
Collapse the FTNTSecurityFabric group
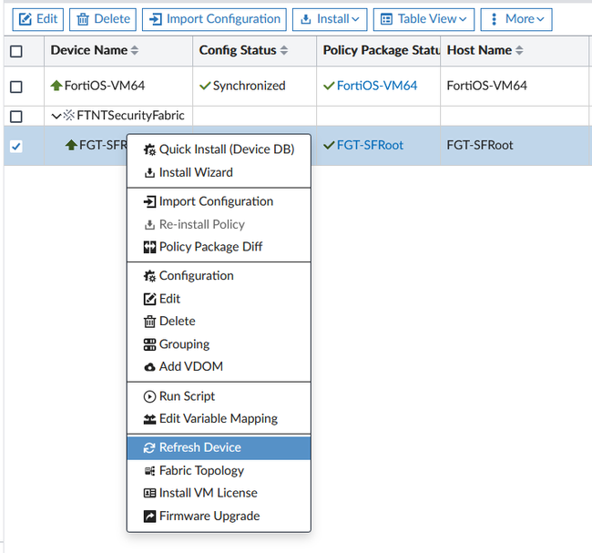(56, 116)
